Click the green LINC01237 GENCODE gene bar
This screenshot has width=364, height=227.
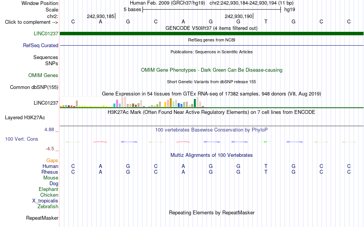click(x=212, y=34)
